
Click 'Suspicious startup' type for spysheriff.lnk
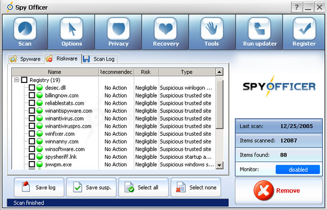coord(185,157)
